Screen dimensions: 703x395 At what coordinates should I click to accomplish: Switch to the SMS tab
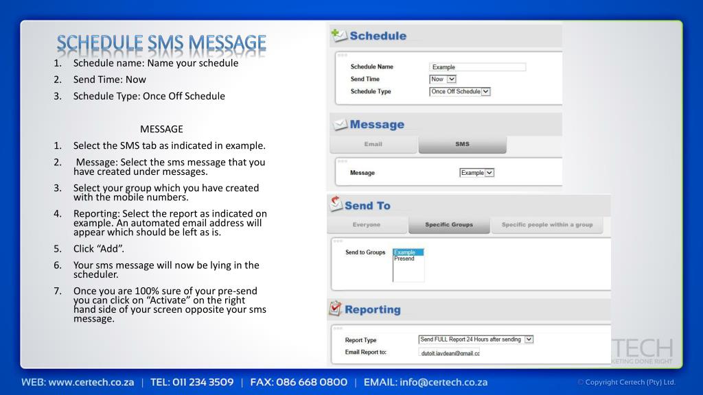pyautogui.click(x=462, y=144)
